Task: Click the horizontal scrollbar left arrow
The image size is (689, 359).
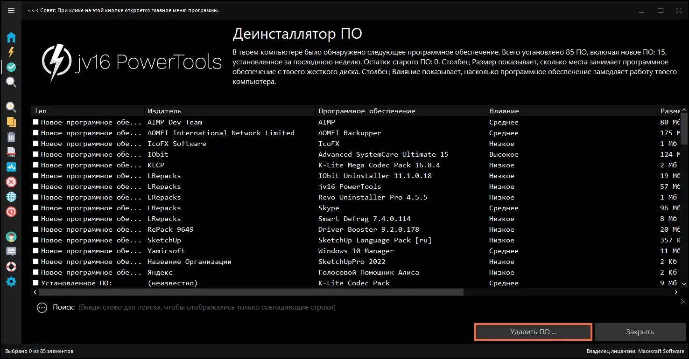Action: pyautogui.click(x=35, y=292)
